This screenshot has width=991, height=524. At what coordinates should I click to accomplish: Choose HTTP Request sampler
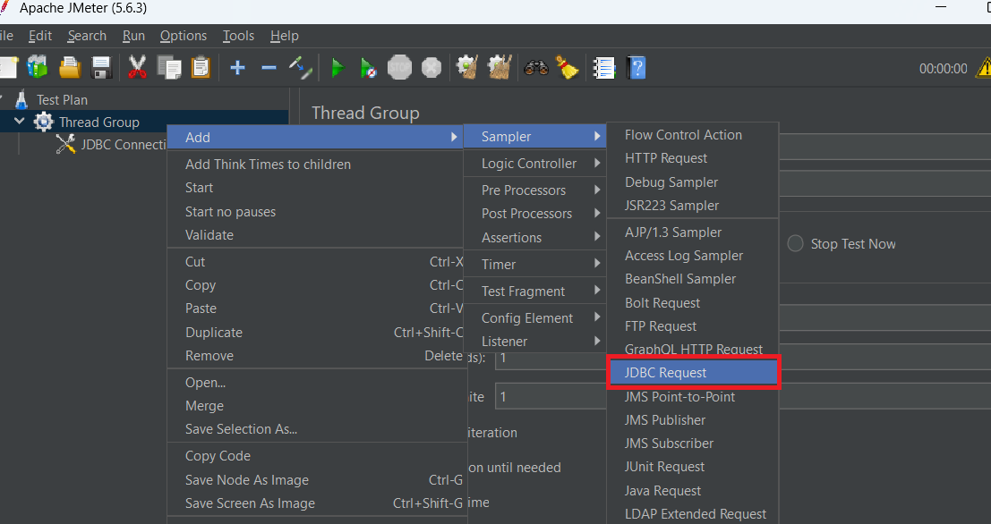(693, 158)
